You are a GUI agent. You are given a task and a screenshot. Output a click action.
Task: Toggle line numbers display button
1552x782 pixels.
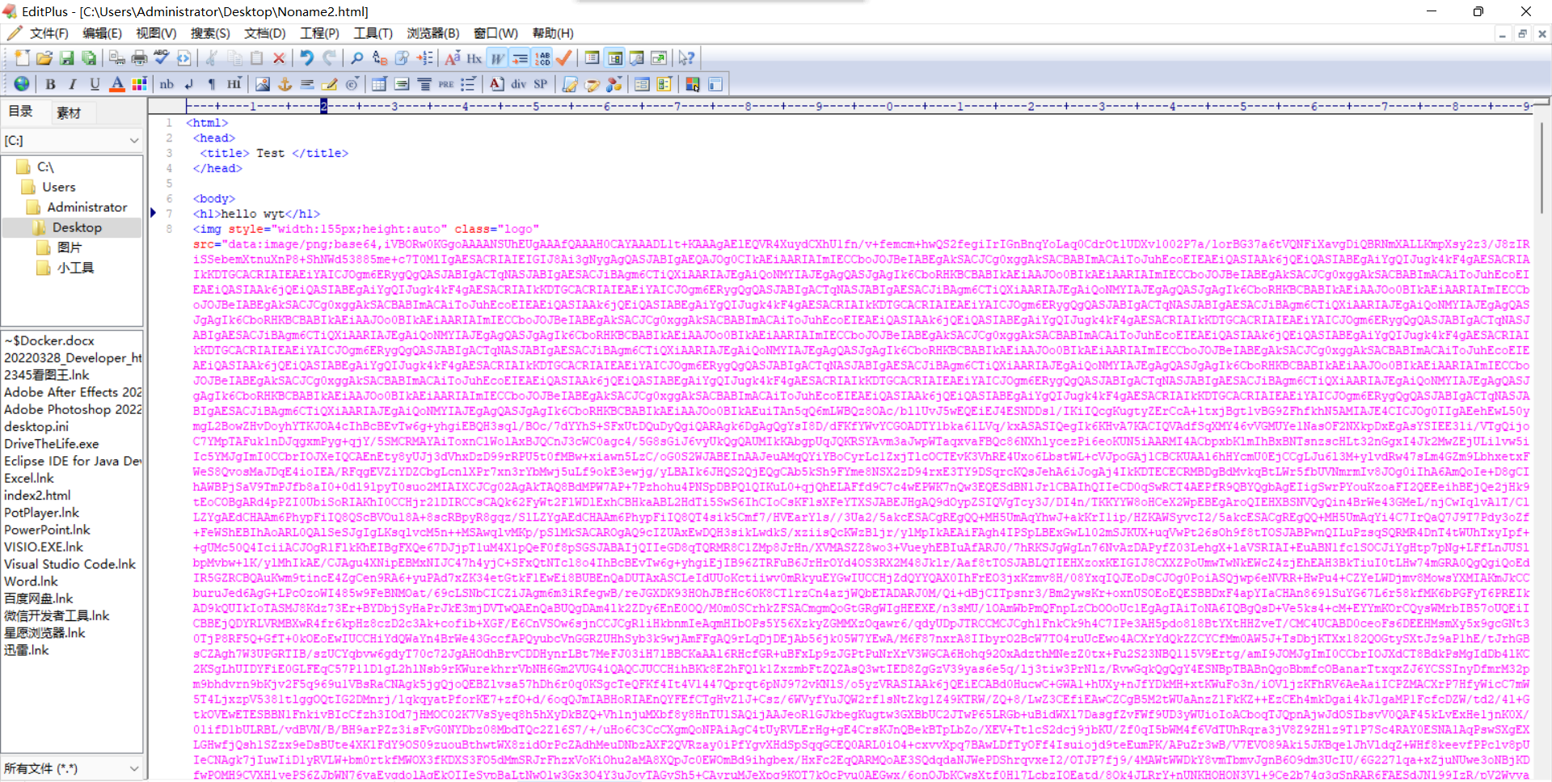click(542, 58)
